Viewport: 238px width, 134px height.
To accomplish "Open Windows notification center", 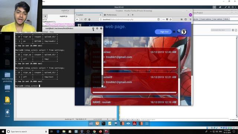I will tap(234, 131).
